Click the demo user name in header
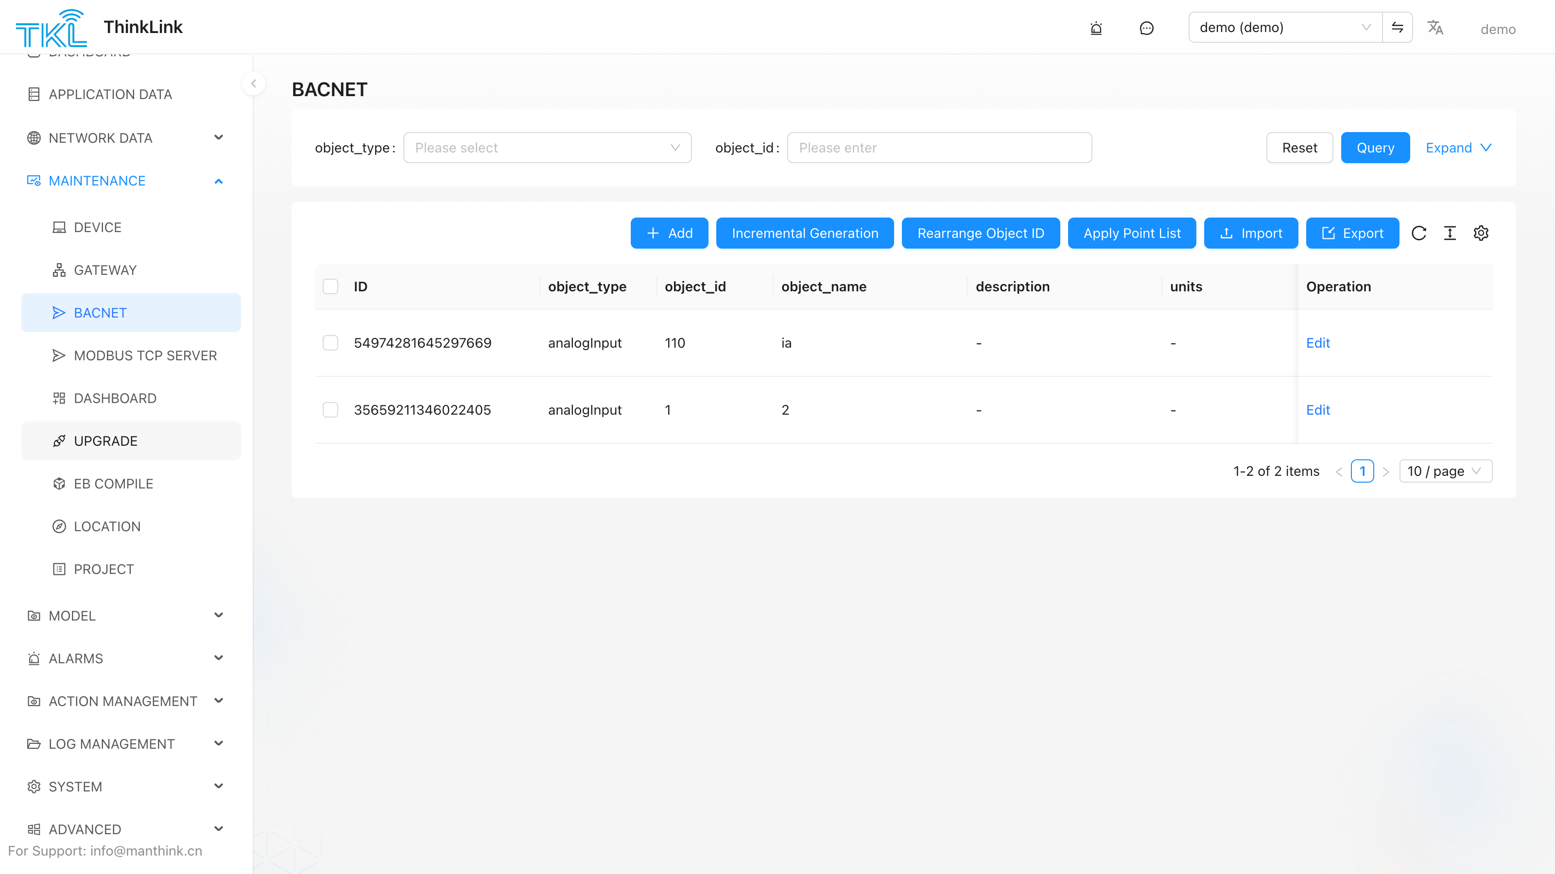Image resolution: width=1555 pixels, height=874 pixels. coord(1498,29)
